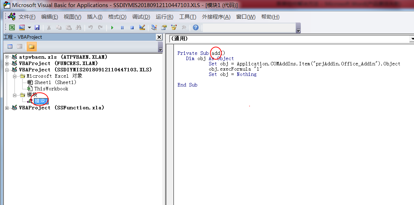Collapse VBAProject (SSDIYMIS...XLS) node
This screenshot has height=205, width=414.
7,70
